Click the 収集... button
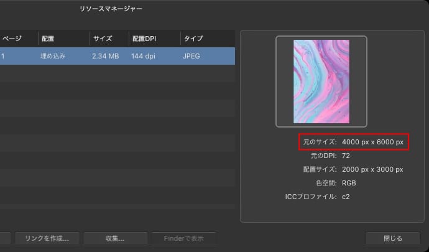Viewport: 429px width, 252px height. click(115, 238)
